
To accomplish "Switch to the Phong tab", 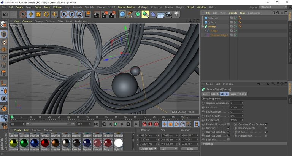I will click(x=242, y=94).
